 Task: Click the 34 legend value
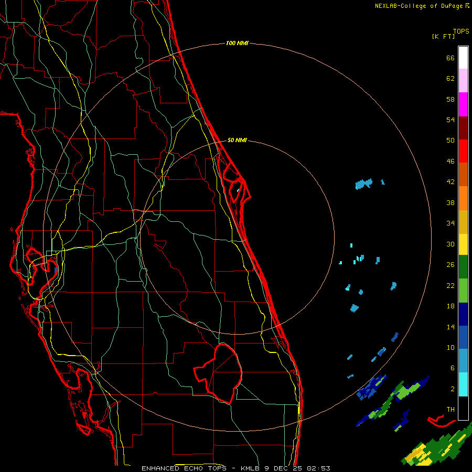pos(450,223)
